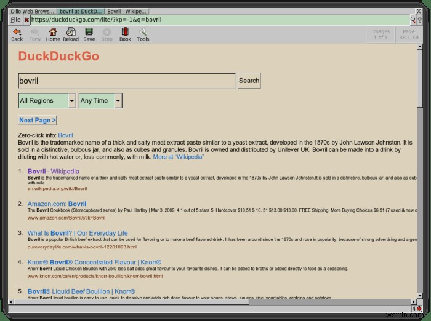
Task: Clear the URL with the red X icon
Action: pyautogui.click(x=26, y=20)
